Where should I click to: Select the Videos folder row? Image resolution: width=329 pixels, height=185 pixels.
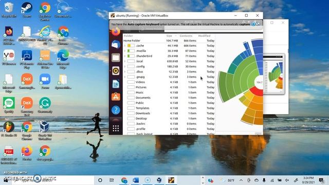169,82
